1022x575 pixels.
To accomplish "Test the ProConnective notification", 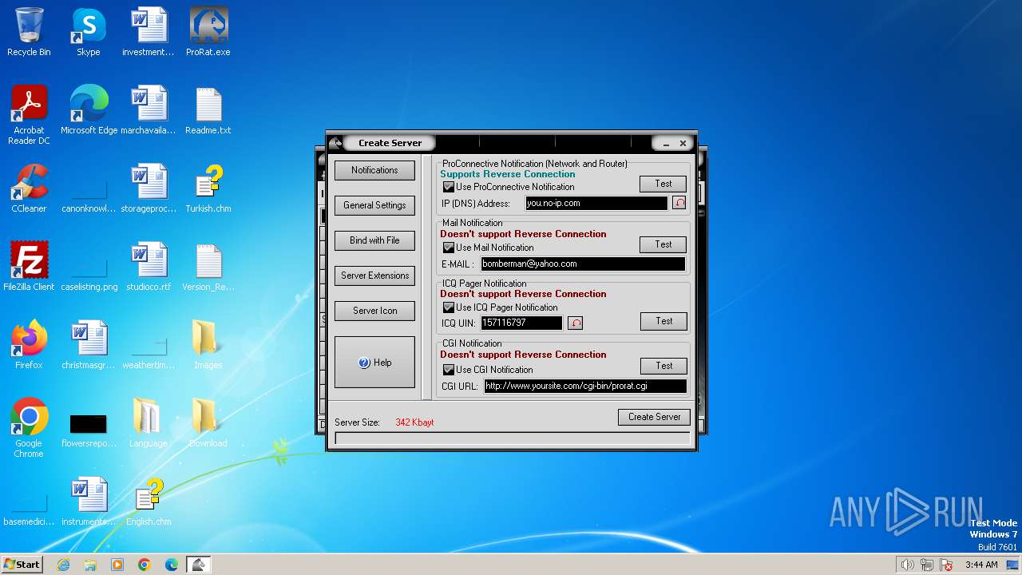I will tap(664, 184).
